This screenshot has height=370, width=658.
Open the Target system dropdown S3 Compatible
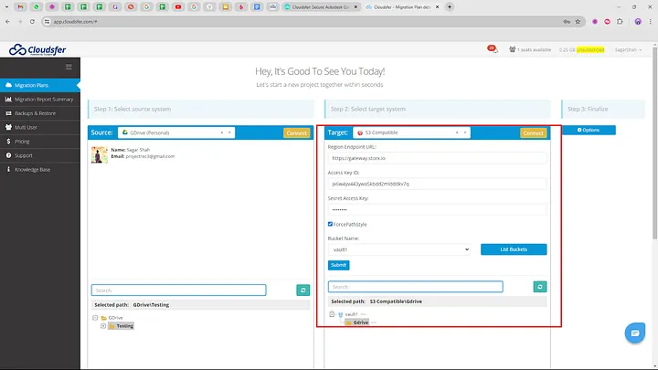click(x=411, y=132)
